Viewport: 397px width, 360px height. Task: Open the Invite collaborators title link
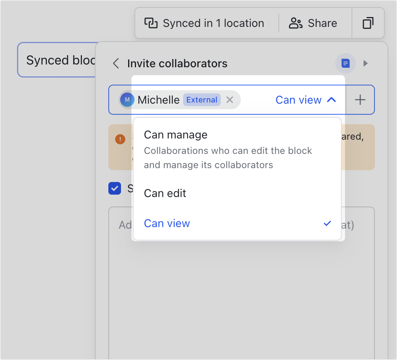177,63
